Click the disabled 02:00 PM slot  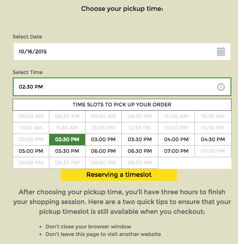pyautogui.click(x=31, y=139)
